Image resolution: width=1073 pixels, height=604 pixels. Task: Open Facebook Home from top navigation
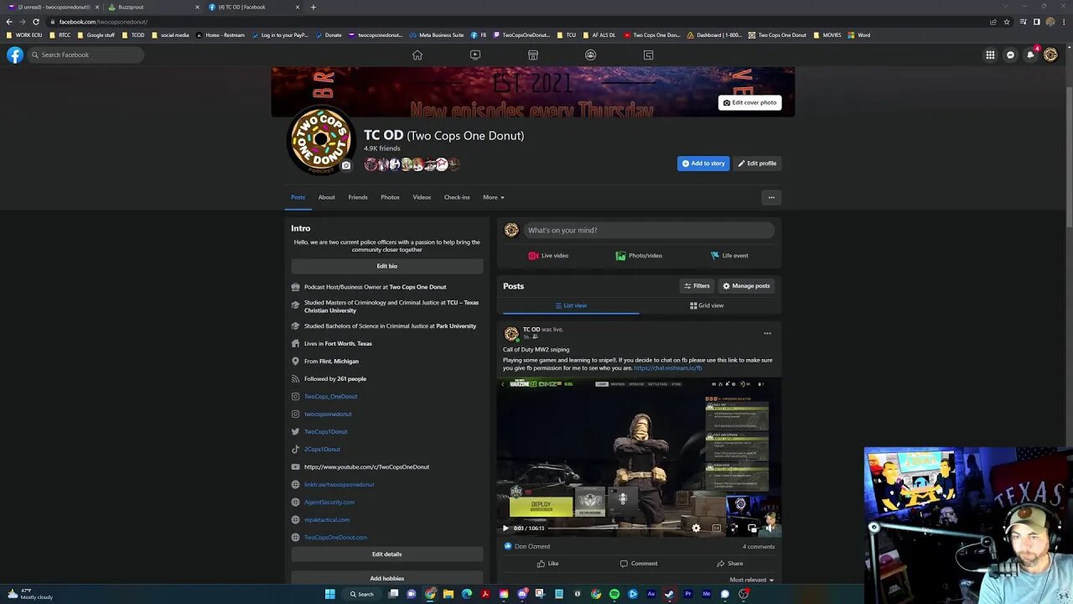(x=417, y=55)
